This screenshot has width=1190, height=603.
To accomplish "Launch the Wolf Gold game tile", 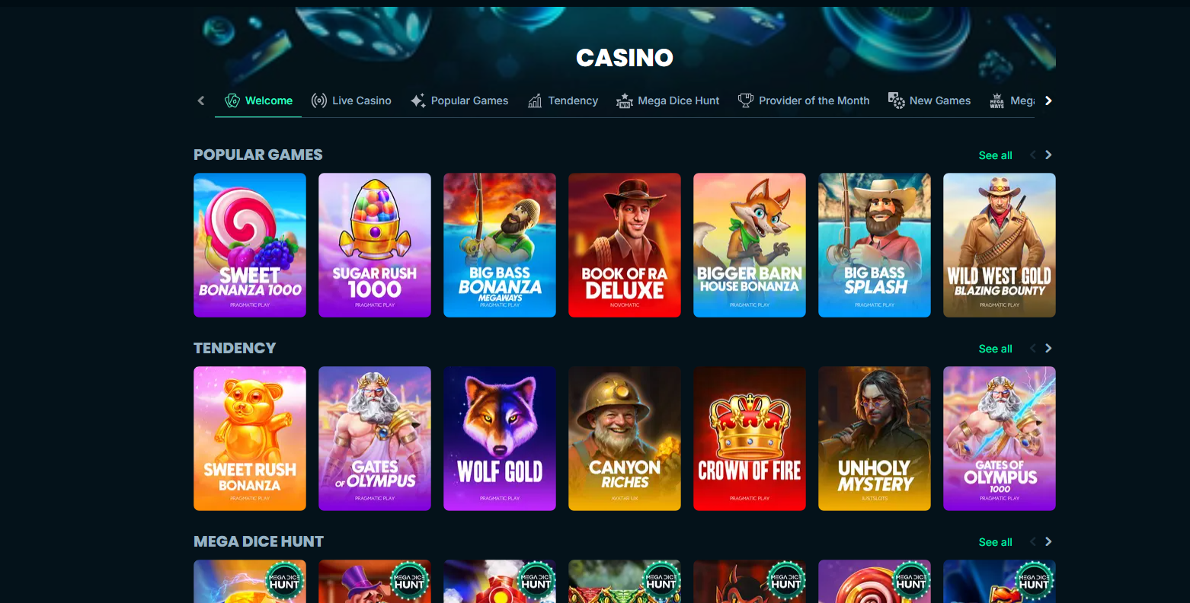I will (x=500, y=439).
